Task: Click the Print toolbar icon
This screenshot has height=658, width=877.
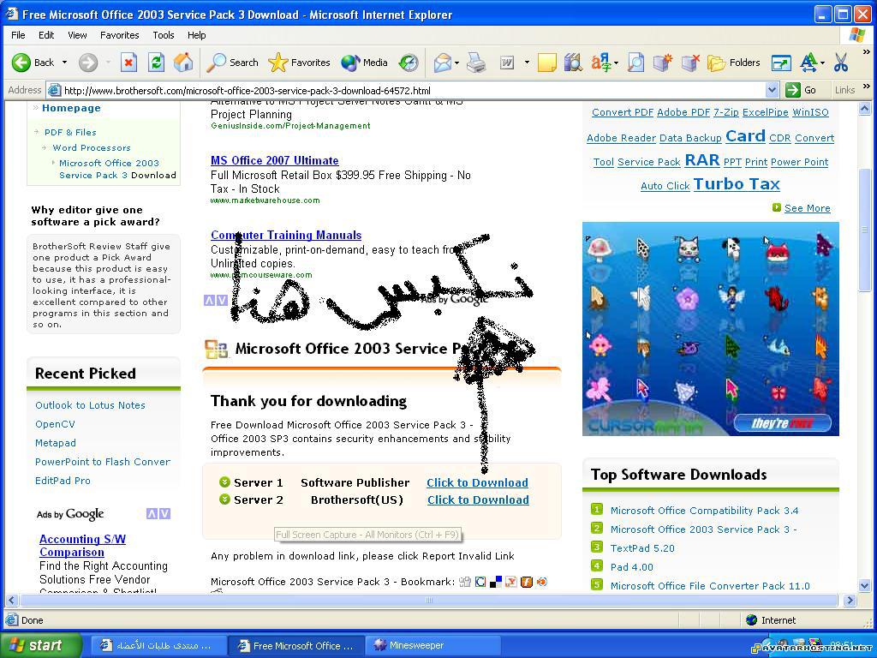Action: pos(476,63)
